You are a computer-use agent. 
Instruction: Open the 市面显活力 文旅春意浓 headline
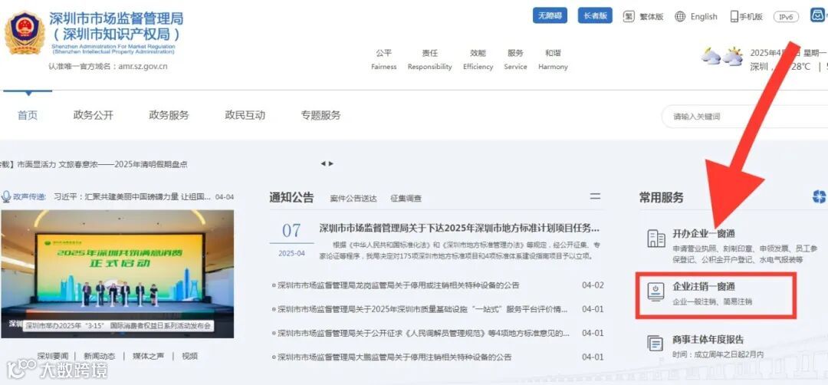coord(102,164)
